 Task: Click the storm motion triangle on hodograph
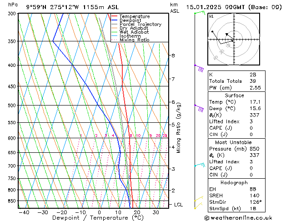tap(226, 34)
